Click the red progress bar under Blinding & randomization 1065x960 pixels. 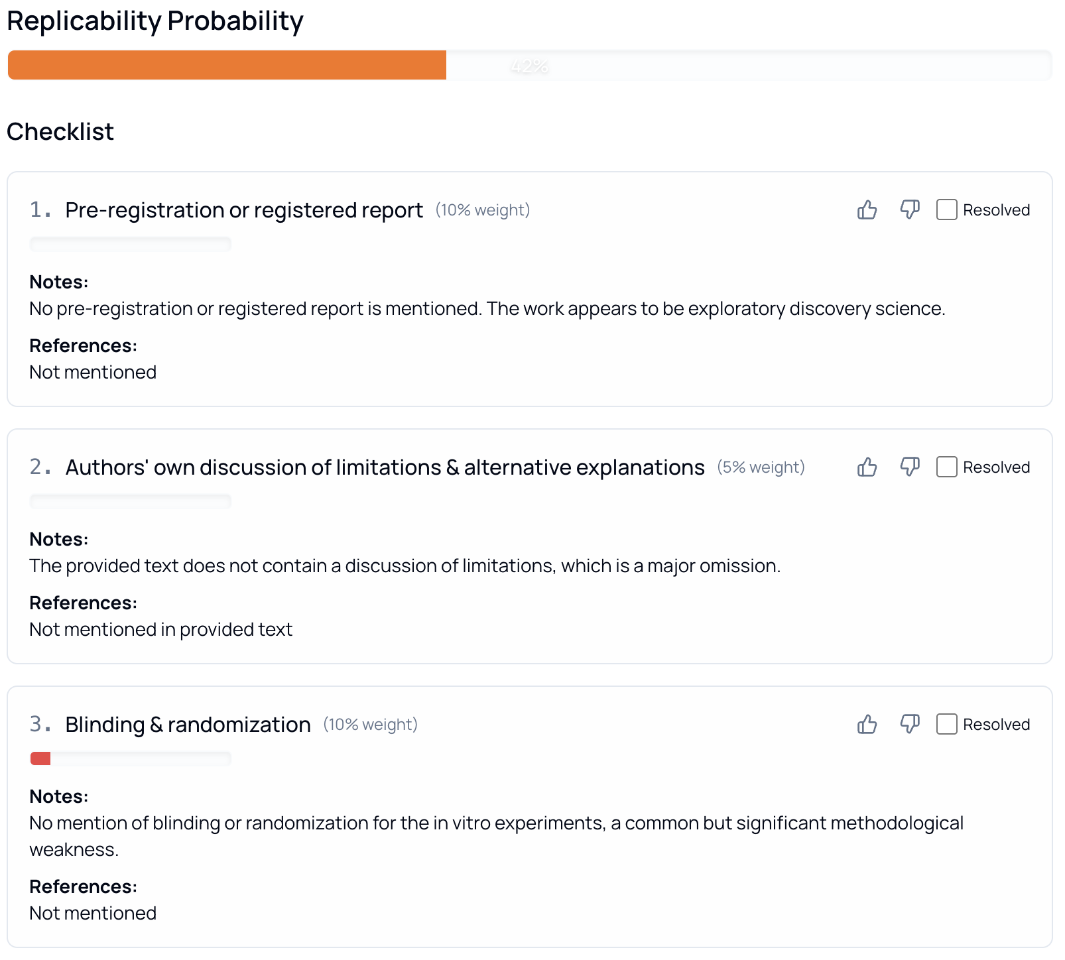click(41, 758)
